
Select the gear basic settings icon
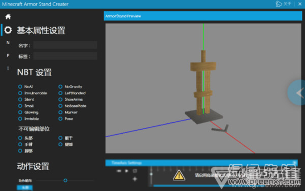pyautogui.click(x=8, y=30)
